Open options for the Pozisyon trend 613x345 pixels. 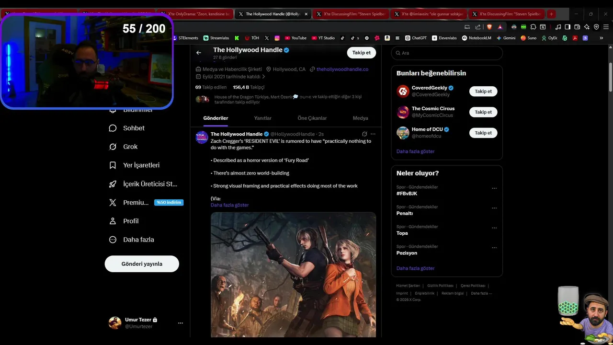494,248
